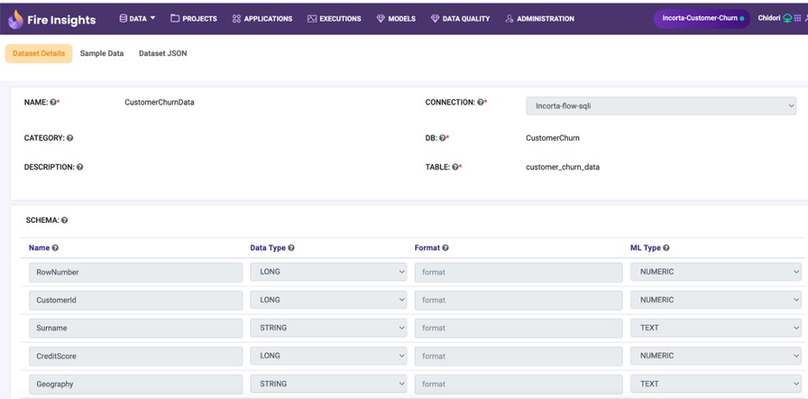Viewport: 808px width, 399px height.
Task: Switch to the Dataset JSON tab
Action: 162,54
